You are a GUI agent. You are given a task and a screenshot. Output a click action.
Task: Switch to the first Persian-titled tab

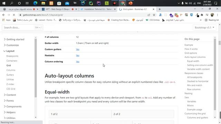pos(21,9)
